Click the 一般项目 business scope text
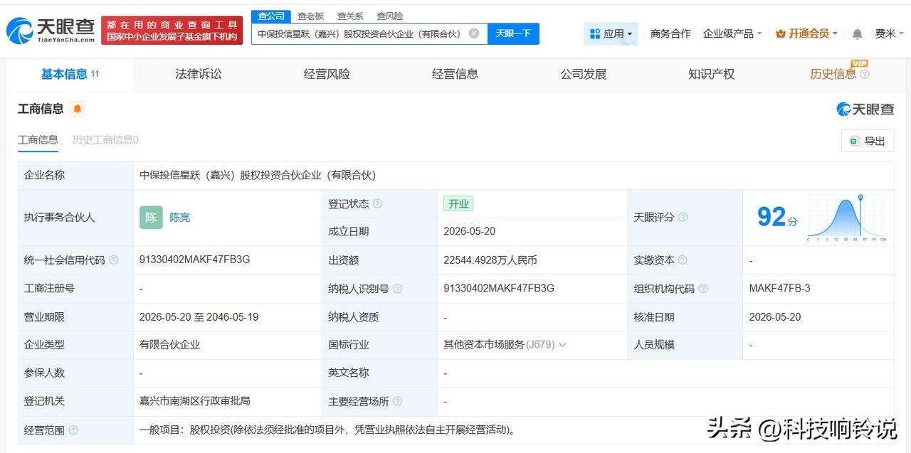The height and width of the screenshot is (453, 911). (327, 430)
